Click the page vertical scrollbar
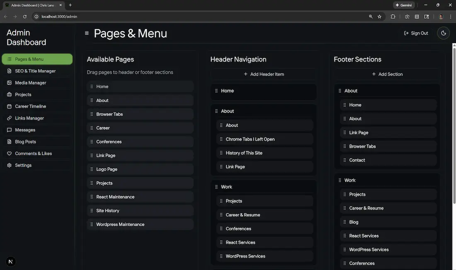 (x=454, y=125)
